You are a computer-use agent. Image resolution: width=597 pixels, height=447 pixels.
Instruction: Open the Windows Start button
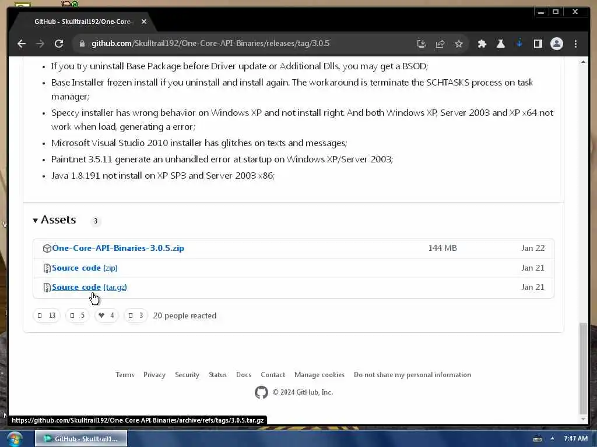15,439
